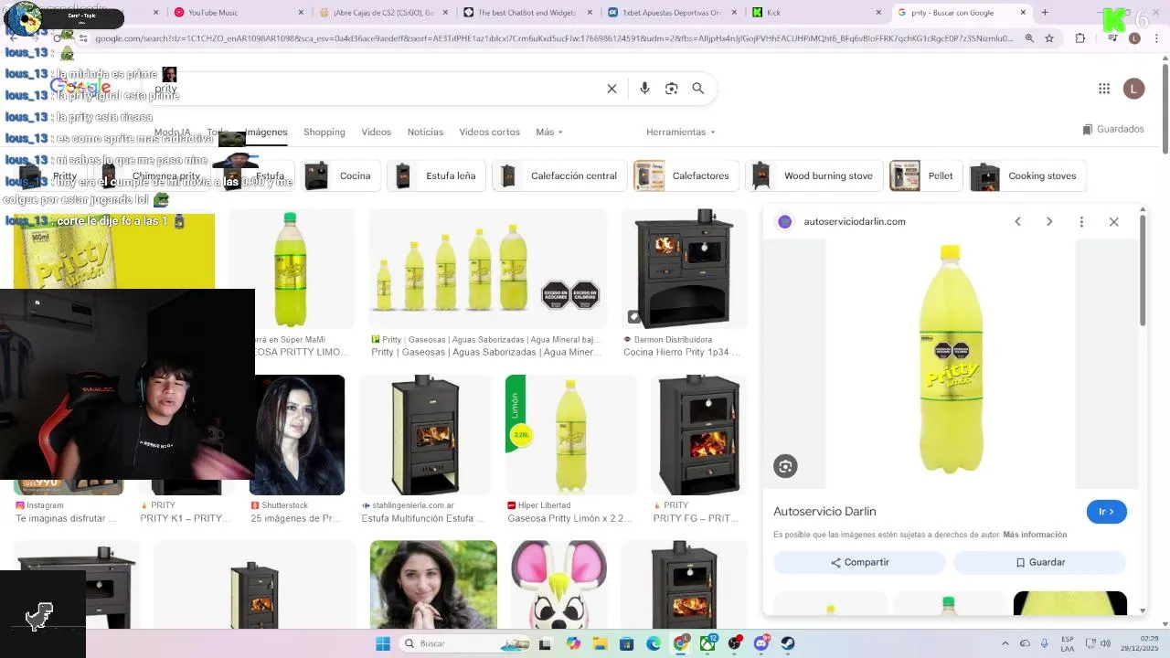1170x658 pixels.
Task: Visit Autoservicio Darlin with Ir button
Action: (1106, 512)
